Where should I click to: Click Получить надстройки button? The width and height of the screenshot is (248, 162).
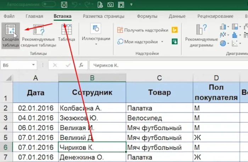pyautogui.click(x=143, y=30)
